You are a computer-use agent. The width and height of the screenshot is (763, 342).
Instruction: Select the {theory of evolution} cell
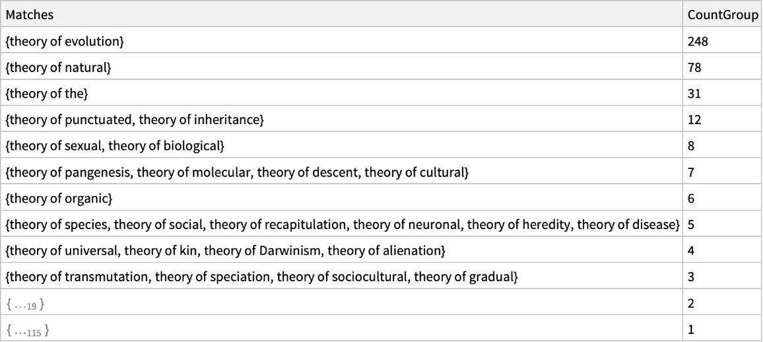(65, 42)
